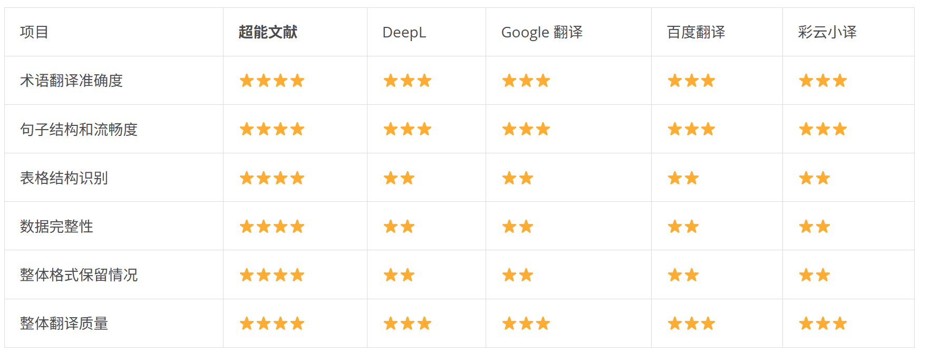Select the Google 翻译 header cell
Viewport: 929px width, 353px height.
(x=541, y=32)
